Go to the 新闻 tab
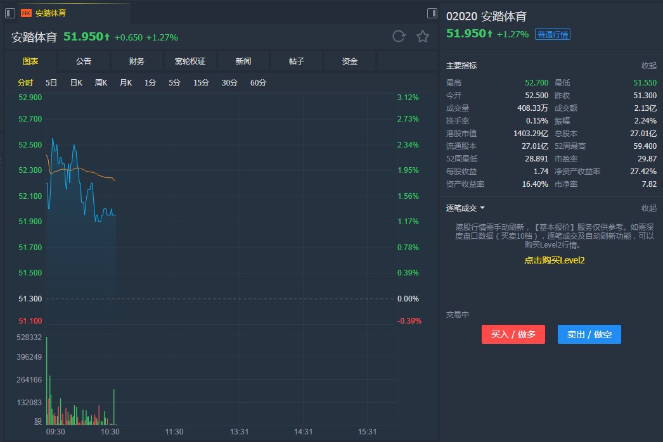663x442 pixels. click(x=243, y=61)
